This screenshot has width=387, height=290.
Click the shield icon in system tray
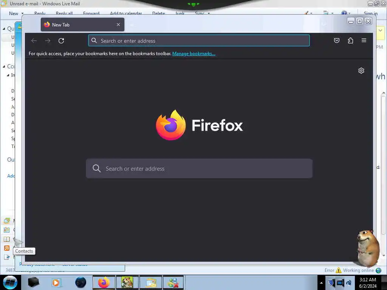331,282
